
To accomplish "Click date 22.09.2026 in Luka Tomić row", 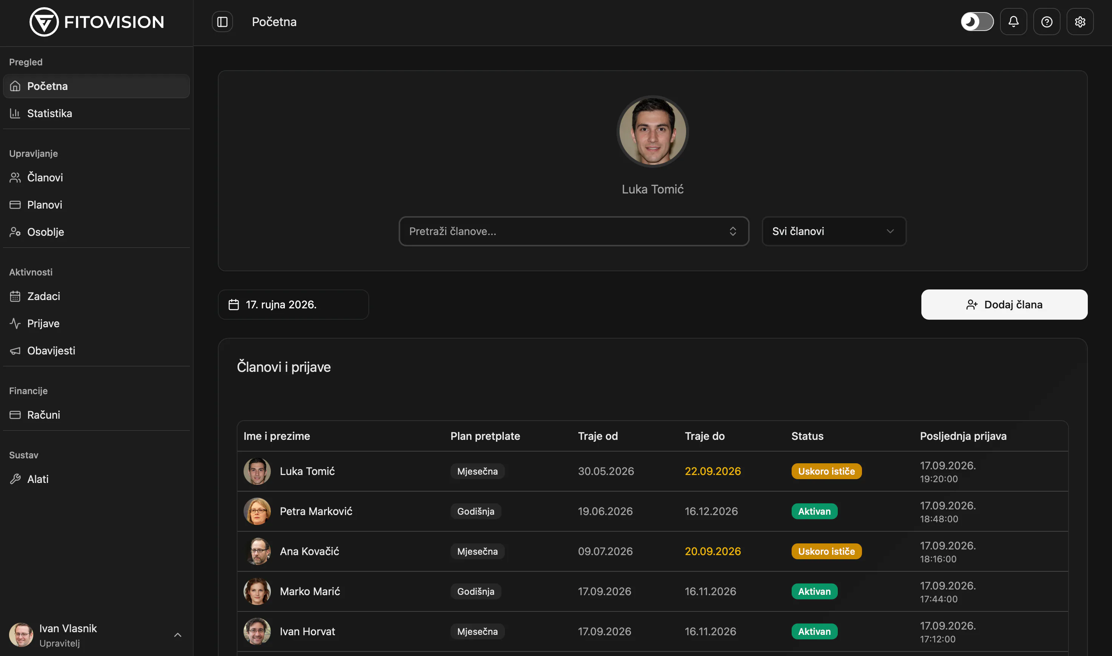I will pos(713,471).
